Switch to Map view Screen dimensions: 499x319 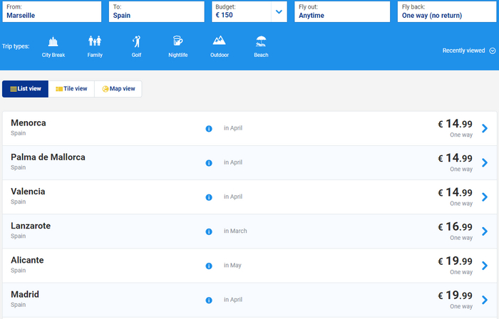[x=118, y=89]
